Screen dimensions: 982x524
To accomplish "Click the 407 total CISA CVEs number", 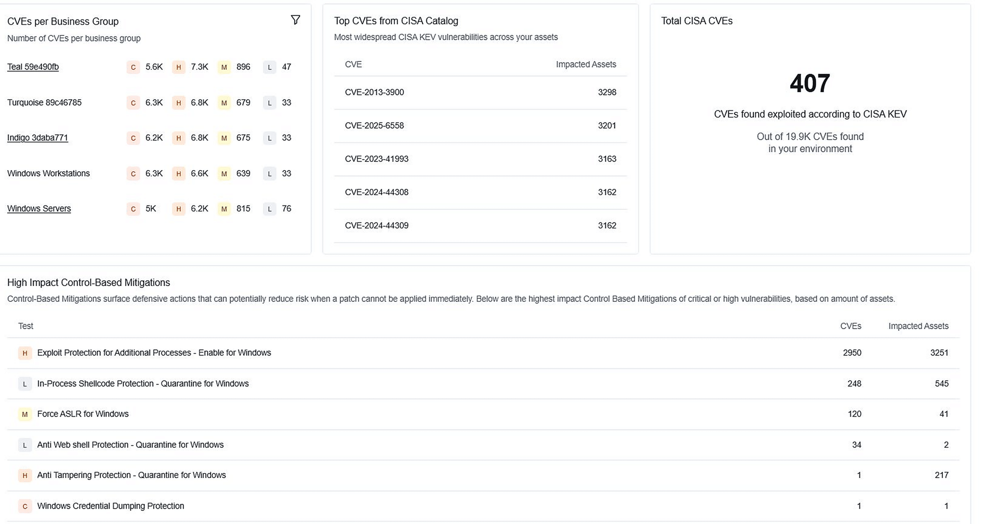I will click(810, 83).
